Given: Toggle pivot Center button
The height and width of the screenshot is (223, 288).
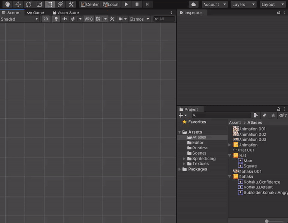Looking at the screenshot, I should (x=90, y=4).
